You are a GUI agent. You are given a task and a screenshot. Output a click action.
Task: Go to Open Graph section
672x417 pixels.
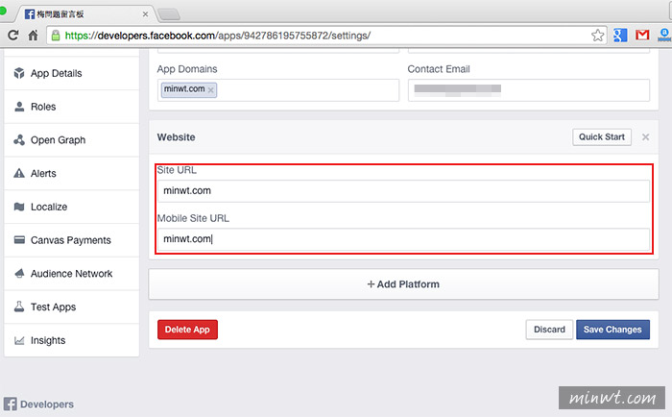(x=72, y=140)
